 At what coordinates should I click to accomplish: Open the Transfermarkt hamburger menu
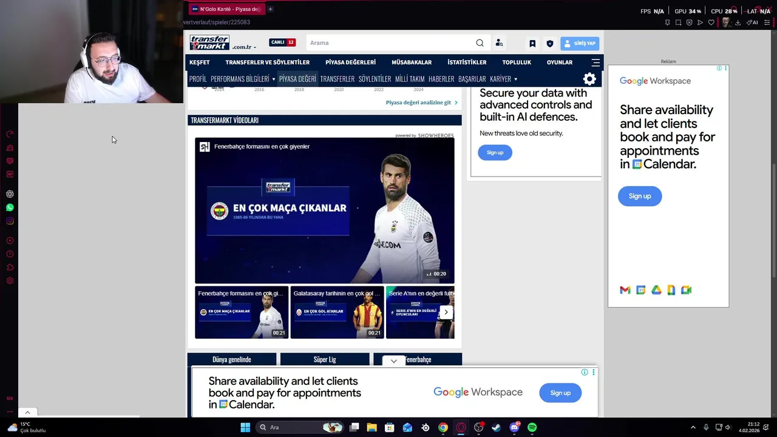tap(595, 63)
